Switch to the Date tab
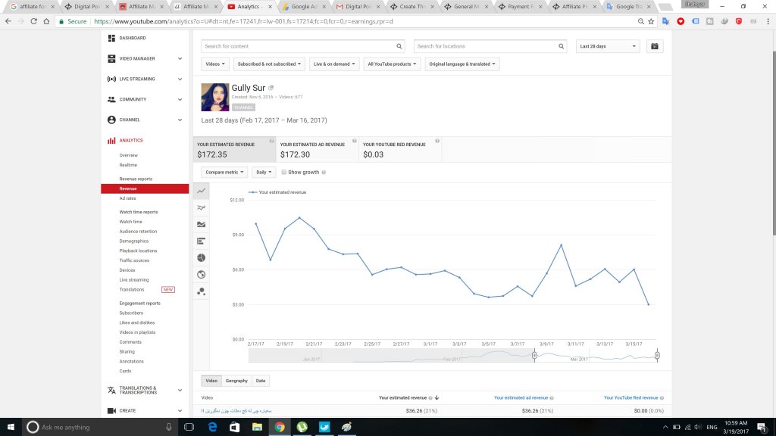The width and height of the screenshot is (776, 436). click(x=261, y=381)
